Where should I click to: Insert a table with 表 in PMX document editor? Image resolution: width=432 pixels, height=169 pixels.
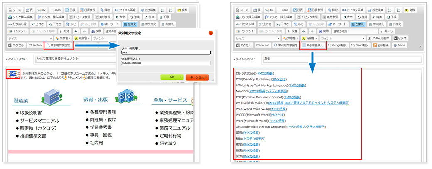[x=29, y=10]
